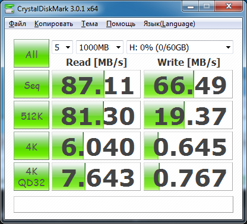247x224 pixels.
Task: Click the empty comment field at bottom
Action: (x=123, y=204)
